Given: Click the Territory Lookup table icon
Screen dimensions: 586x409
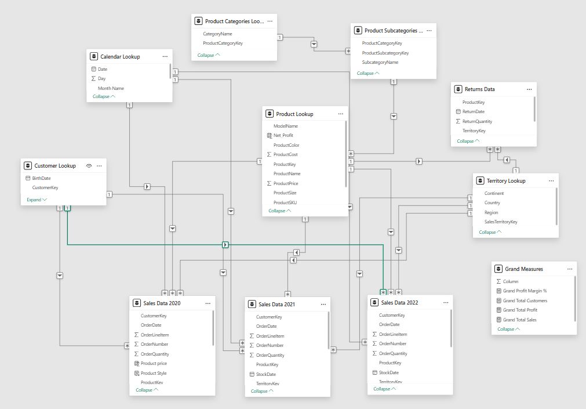Looking at the screenshot, I should point(481,181).
